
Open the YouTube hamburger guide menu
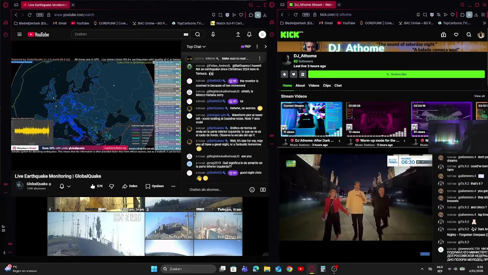19,34
